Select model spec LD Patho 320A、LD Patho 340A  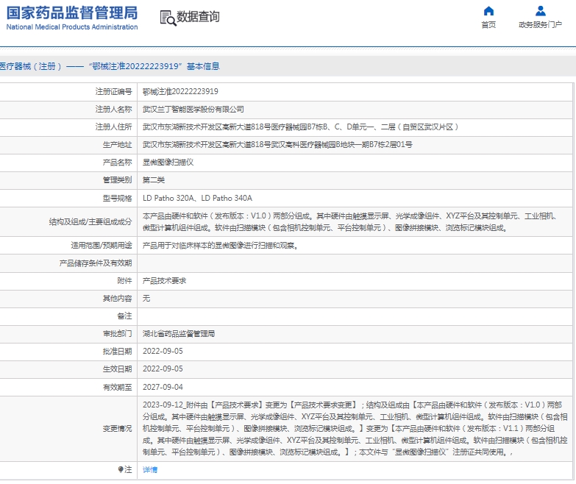[197, 198]
